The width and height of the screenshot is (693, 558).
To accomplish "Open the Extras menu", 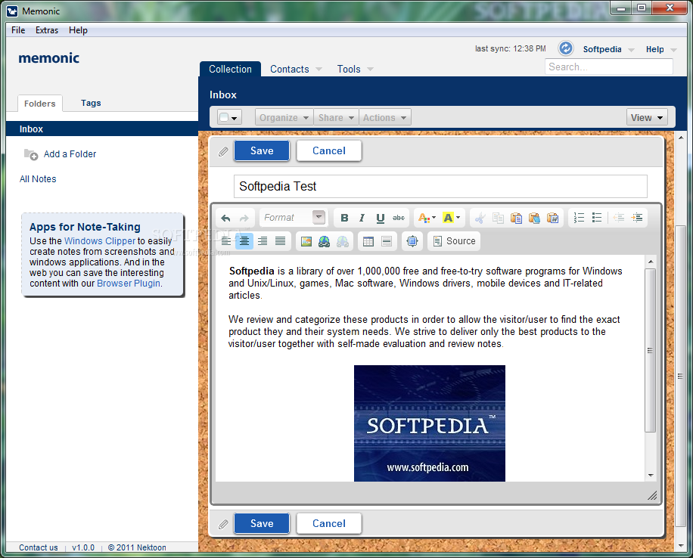I will coord(47,30).
